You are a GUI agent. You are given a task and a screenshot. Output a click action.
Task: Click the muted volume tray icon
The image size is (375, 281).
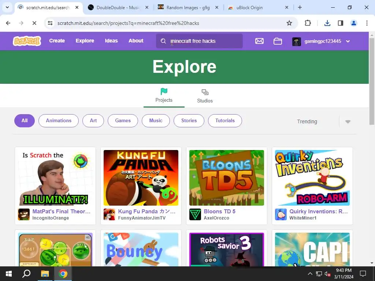click(x=327, y=274)
